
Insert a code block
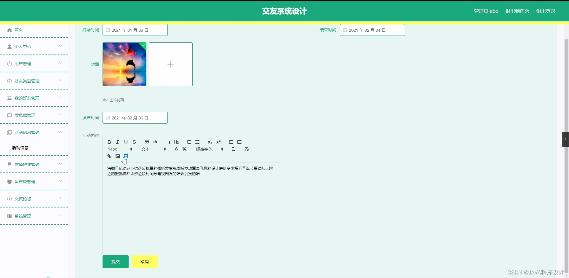[x=155, y=142]
